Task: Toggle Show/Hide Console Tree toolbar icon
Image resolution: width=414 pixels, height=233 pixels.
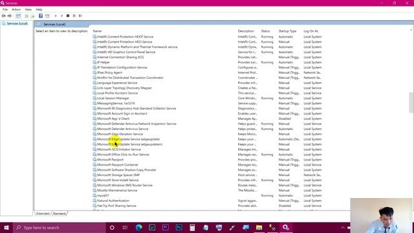Action: (x=18, y=16)
